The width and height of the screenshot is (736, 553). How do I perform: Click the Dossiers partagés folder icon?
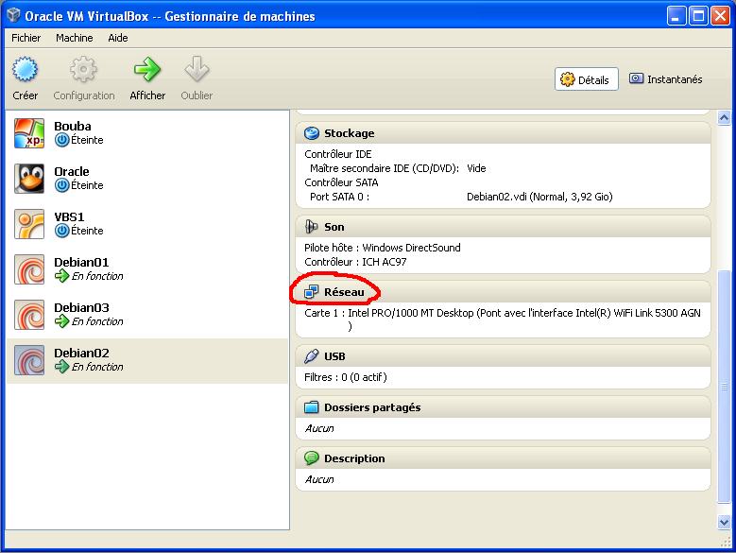tap(311, 407)
